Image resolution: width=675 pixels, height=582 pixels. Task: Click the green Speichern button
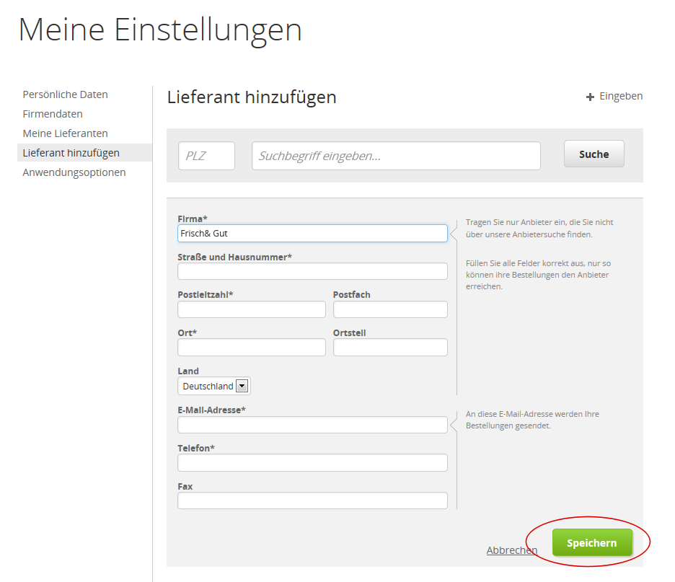592,543
